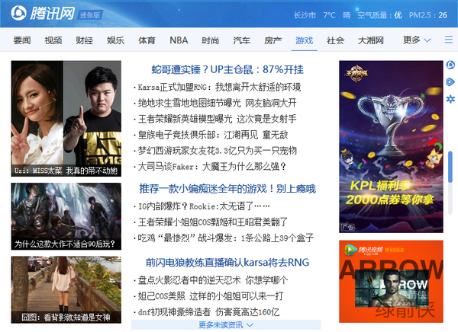The image size is (458, 332).
Task: Open article 梦幻西游玩家女友花3.3亿
Action: [217, 151]
